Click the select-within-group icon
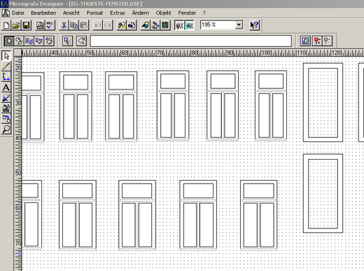 67,41
